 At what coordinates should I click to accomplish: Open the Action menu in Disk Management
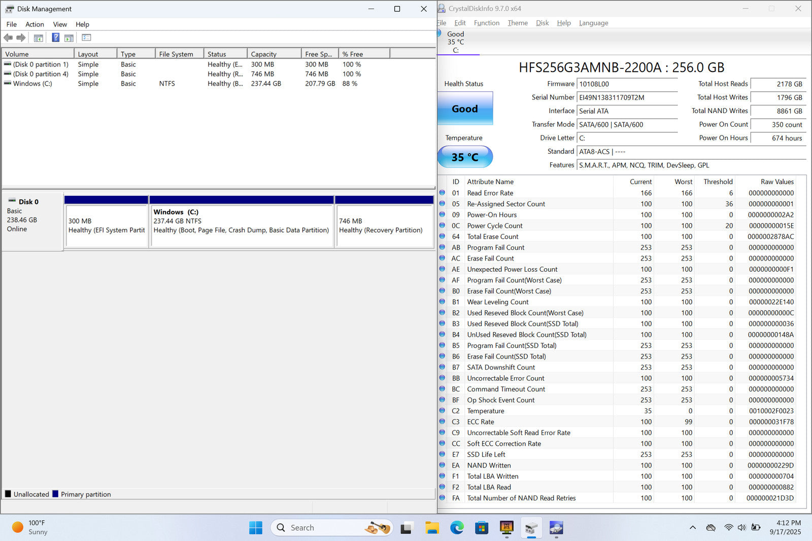pos(35,24)
